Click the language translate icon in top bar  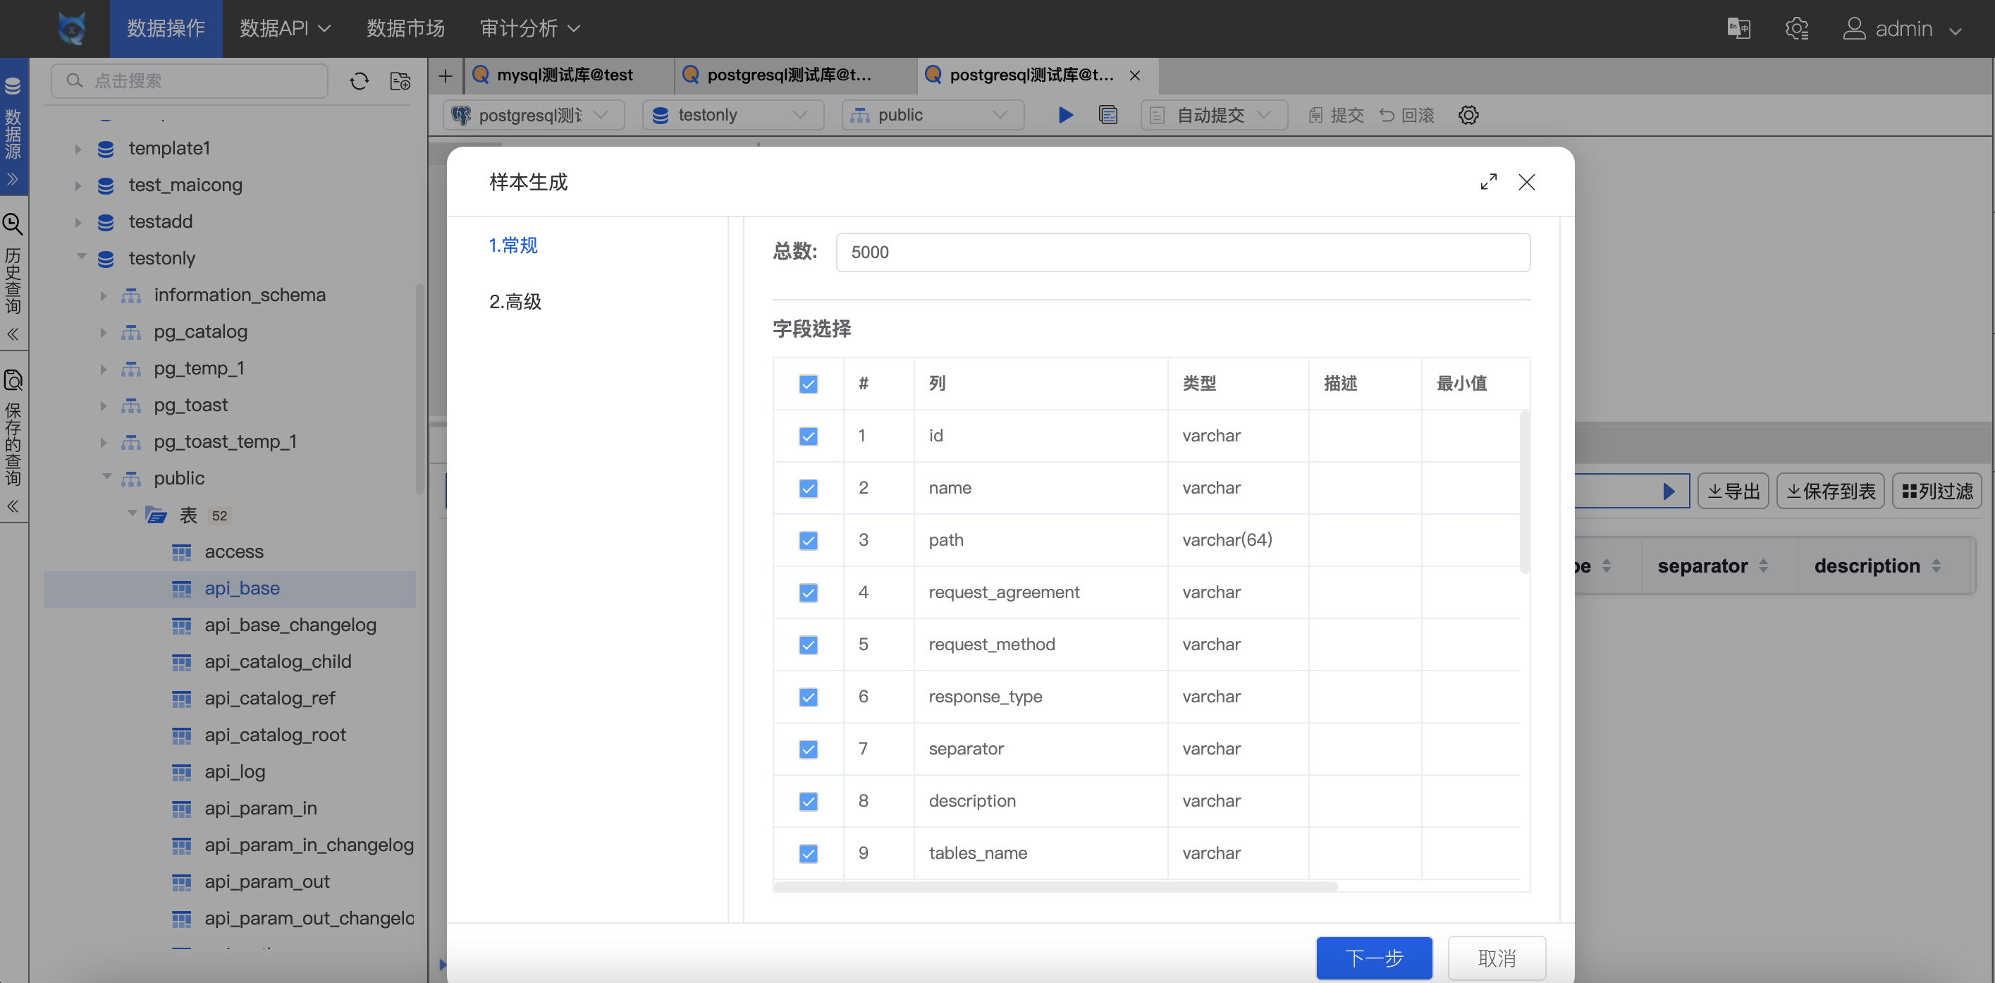pyautogui.click(x=1738, y=29)
